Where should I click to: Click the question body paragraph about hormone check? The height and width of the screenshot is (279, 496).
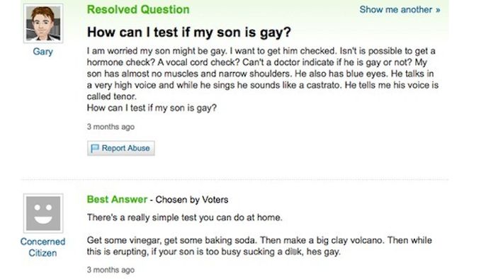click(x=263, y=74)
